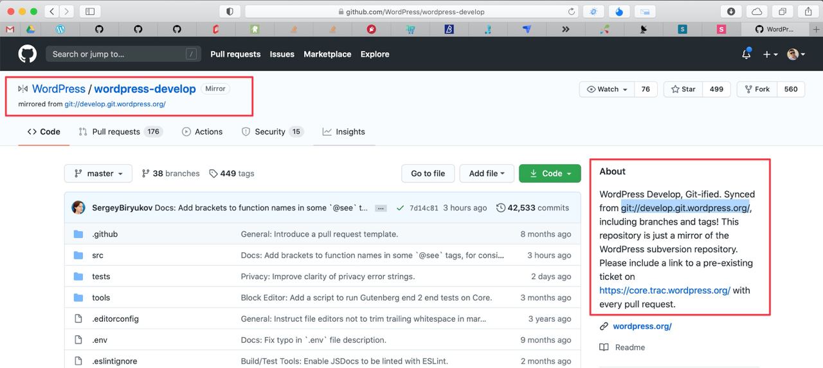Open the Add file dropdown

[x=487, y=174]
